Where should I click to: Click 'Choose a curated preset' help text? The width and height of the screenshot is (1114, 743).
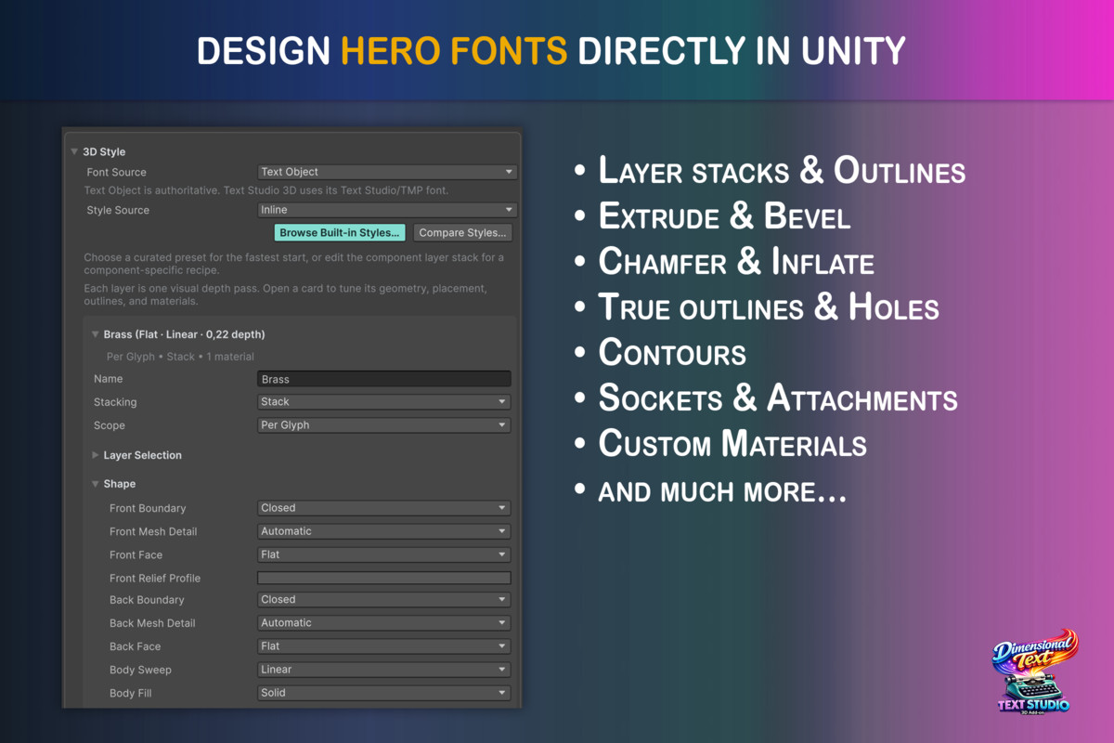point(294,264)
